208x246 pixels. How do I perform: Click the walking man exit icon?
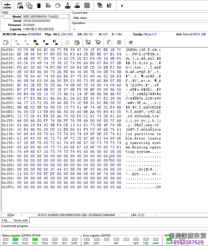pyautogui.click(x=109, y=5)
